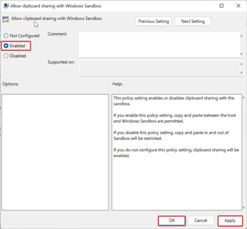This screenshot has width=247, height=229.
Task: Select the Not Configured radio option
Action: point(22,36)
